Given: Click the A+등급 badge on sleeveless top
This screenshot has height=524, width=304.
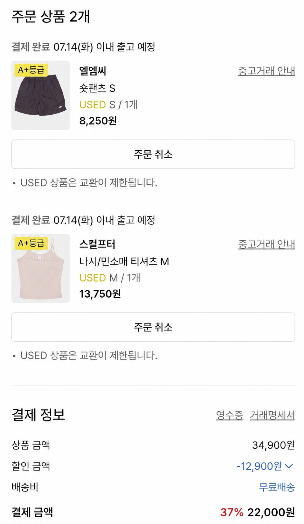Looking at the screenshot, I should tap(31, 243).
